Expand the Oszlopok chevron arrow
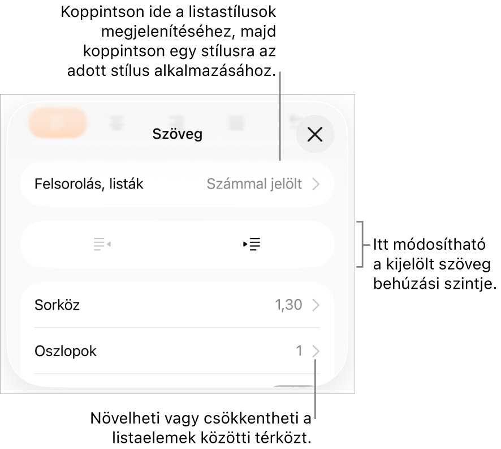 point(316,351)
